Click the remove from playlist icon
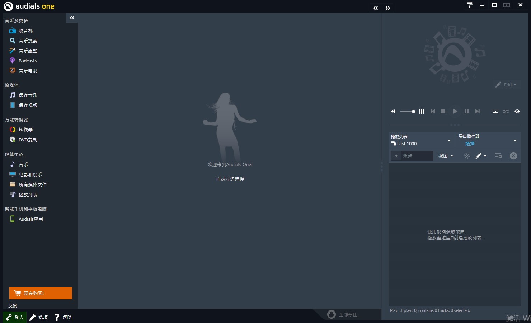This screenshot has width=531, height=323. pyautogui.click(x=498, y=156)
